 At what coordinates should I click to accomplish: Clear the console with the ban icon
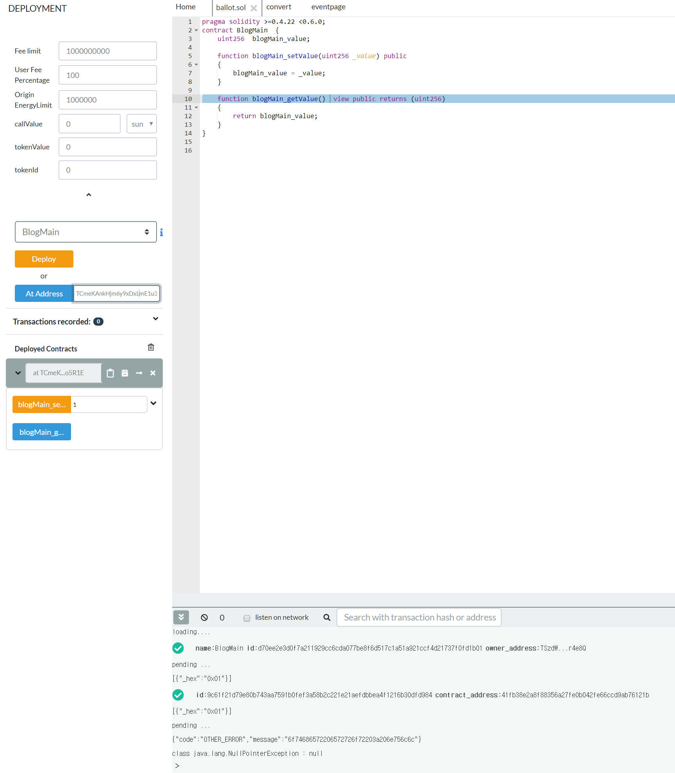pyautogui.click(x=204, y=617)
